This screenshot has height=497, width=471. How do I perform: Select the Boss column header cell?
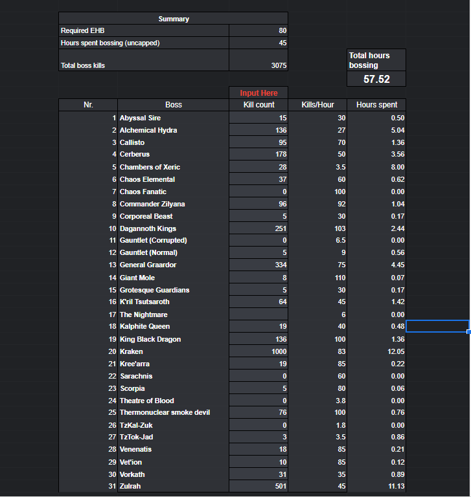173,105
